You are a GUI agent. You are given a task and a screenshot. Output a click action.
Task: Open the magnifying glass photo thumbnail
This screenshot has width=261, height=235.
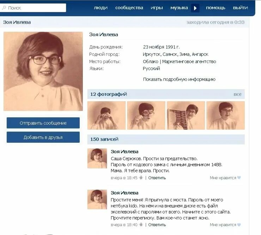(x=146, y=115)
